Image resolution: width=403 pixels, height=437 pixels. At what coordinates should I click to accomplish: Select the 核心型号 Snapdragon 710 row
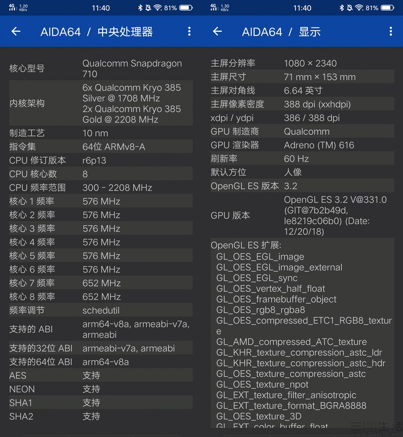100,68
